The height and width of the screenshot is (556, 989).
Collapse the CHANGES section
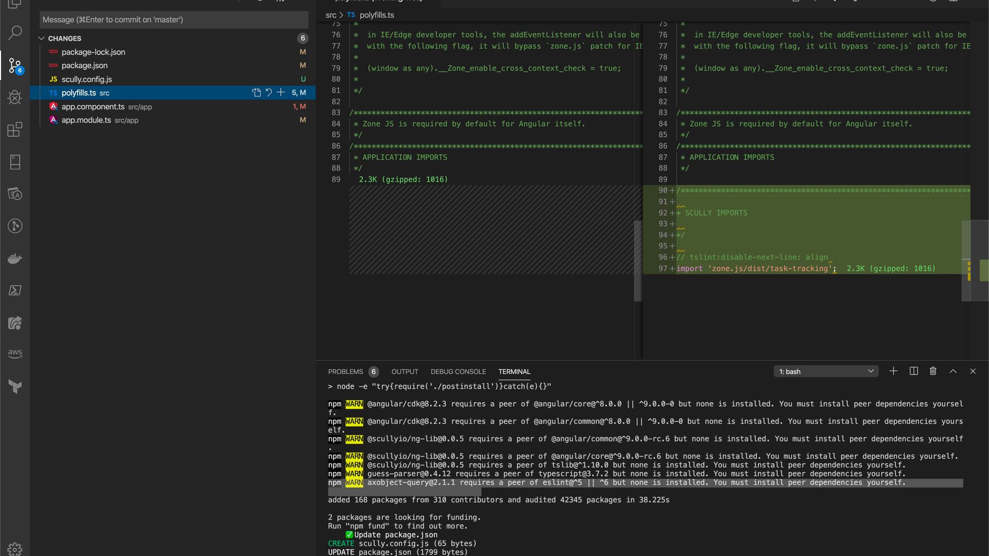click(42, 39)
